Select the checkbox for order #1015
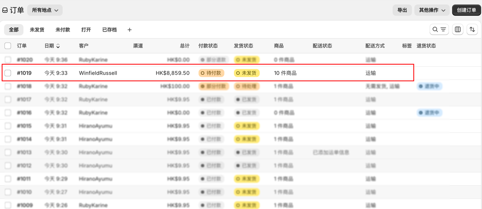 [x=8, y=126]
